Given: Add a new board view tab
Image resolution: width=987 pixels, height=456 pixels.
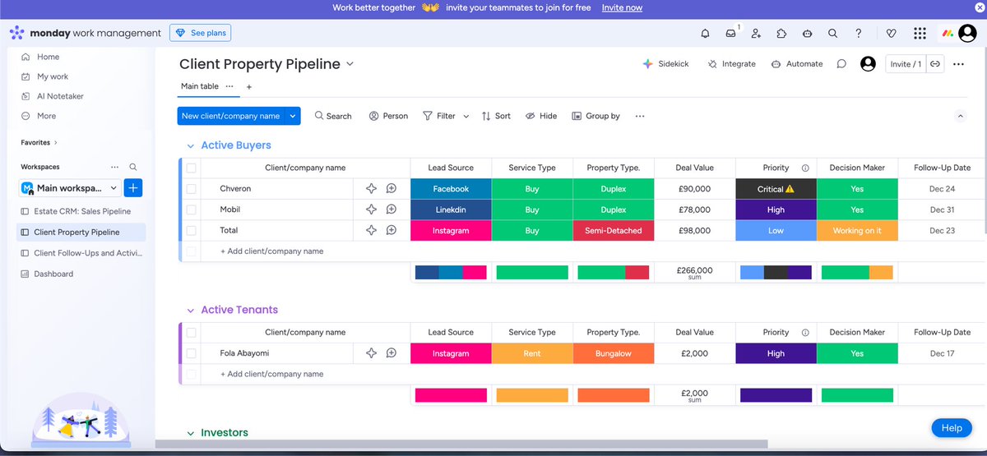Looking at the screenshot, I should pyautogui.click(x=249, y=86).
